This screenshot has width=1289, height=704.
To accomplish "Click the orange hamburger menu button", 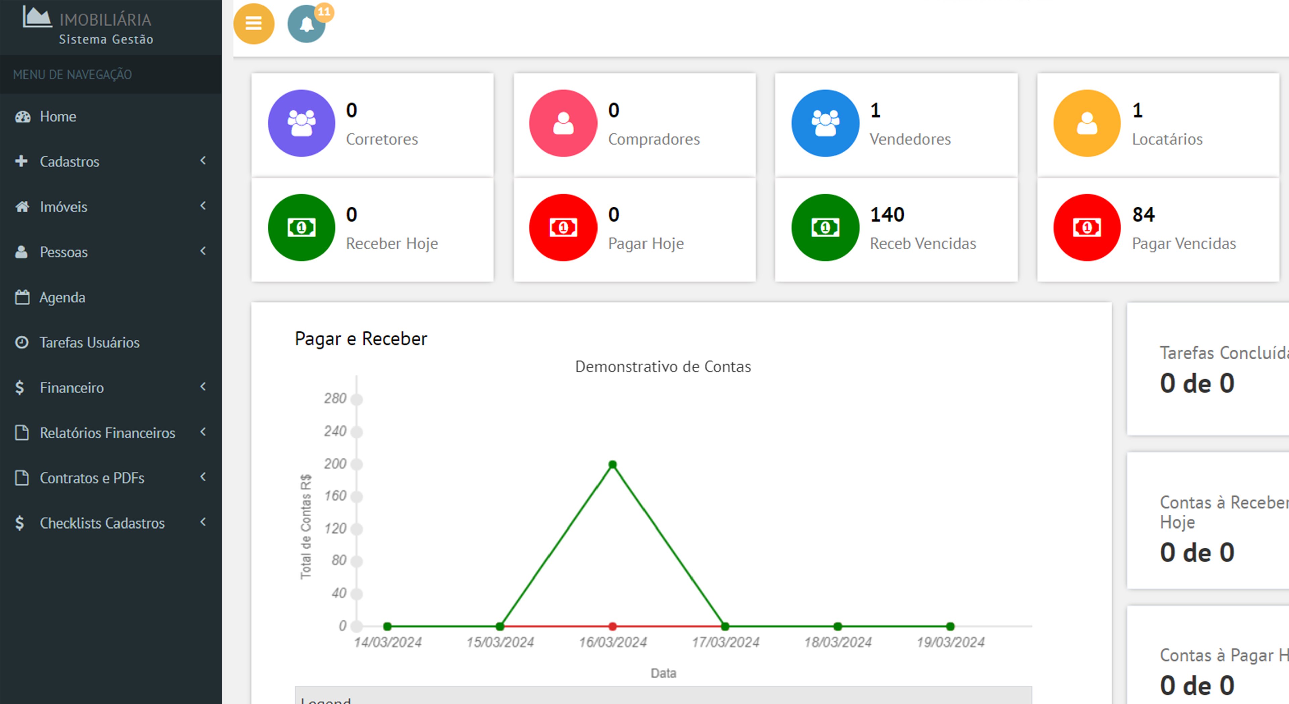I will (x=254, y=23).
